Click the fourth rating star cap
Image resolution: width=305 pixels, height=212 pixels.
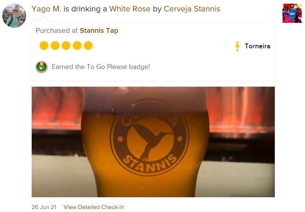pyautogui.click(x=77, y=46)
